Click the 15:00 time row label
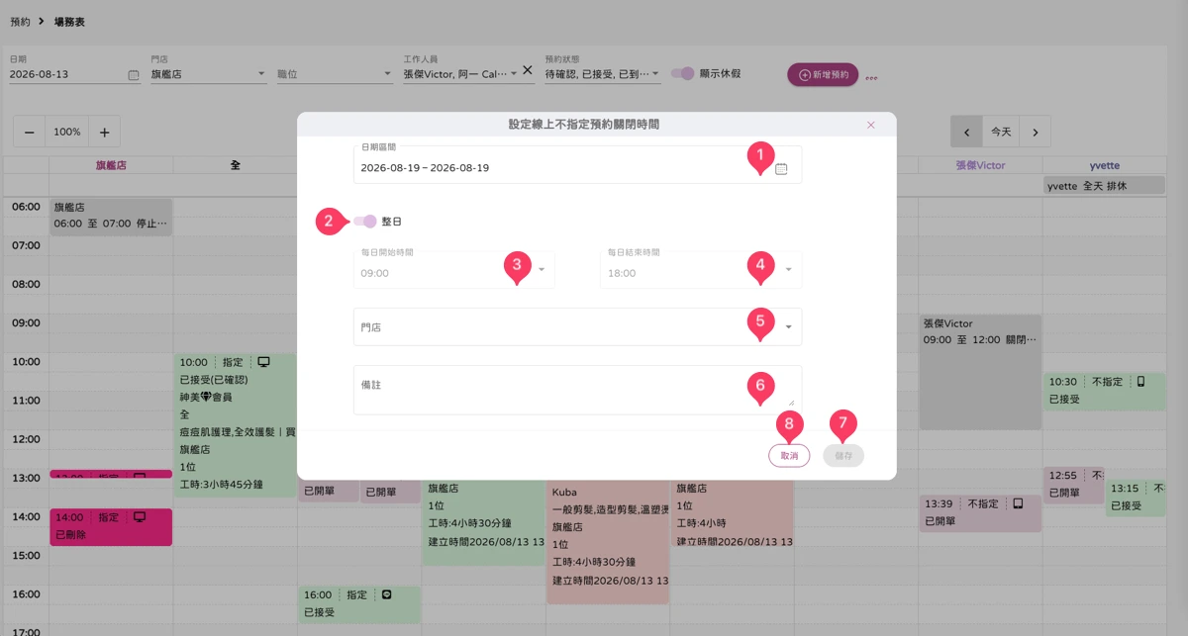Viewport: 1188px width, 636px height. click(x=26, y=556)
